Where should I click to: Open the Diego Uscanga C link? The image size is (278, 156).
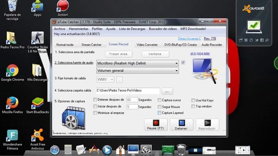tap(189, 39)
